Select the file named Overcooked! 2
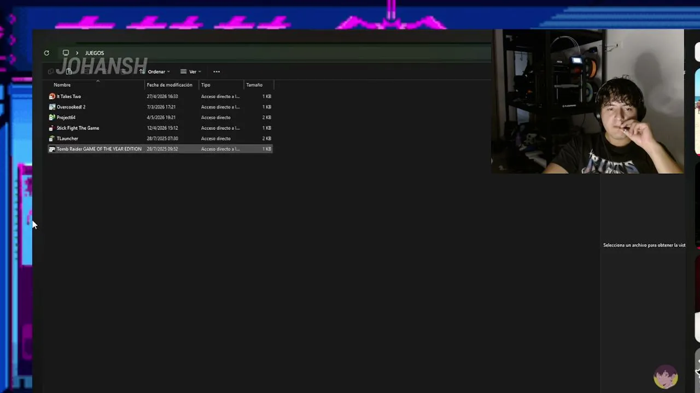700x393 pixels. (x=71, y=107)
